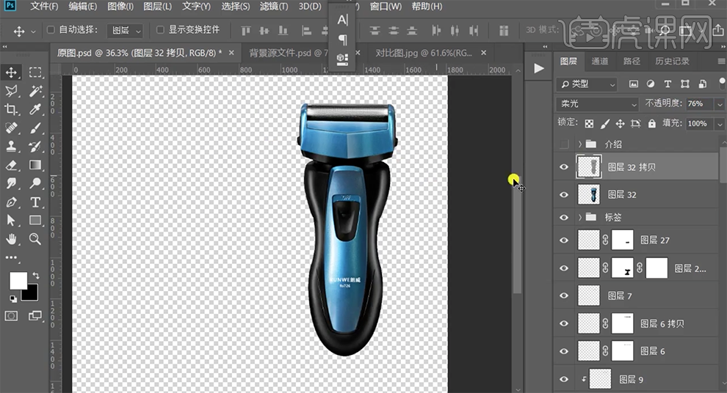This screenshot has width=727, height=393.
Task: Select the Dodge tool
Action: click(x=35, y=183)
